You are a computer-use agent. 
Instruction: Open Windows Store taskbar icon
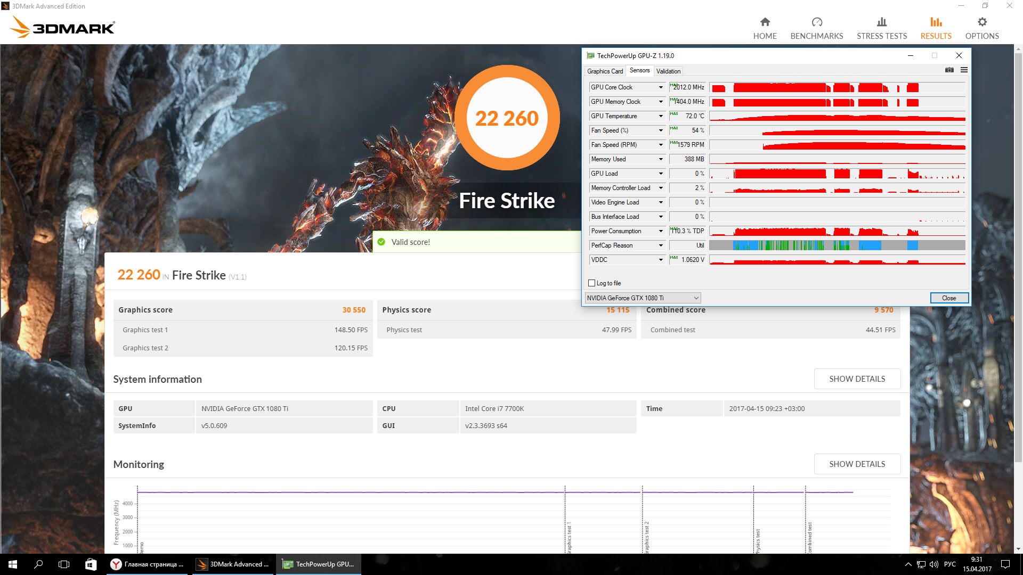pos(91,564)
